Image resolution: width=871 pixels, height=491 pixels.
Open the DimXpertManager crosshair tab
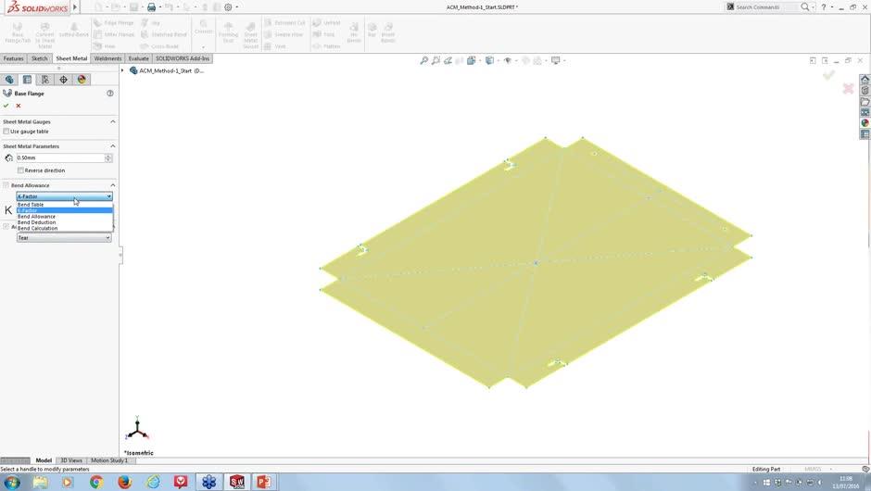tap(63, 80)
